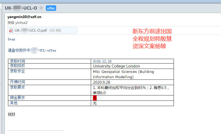The width and height of the screenshot is (221, 134).
Task: Click the 开课时间 label
Action: point(17,82)
